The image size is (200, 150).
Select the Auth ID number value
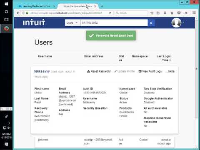[x=95, y=92]
